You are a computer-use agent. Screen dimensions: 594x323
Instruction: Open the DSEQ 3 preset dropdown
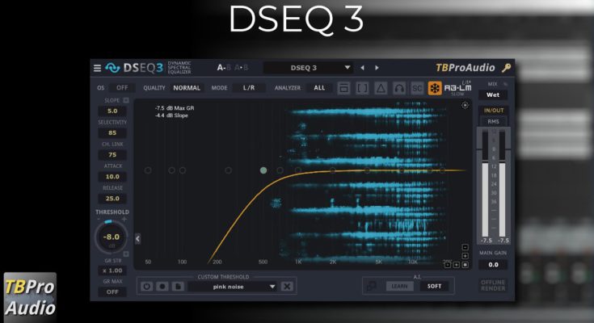(310, 68)
